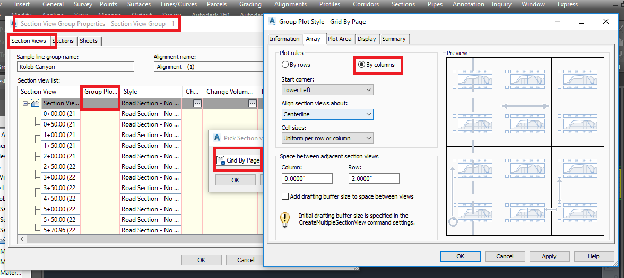Click Cancel in Group Plot Style dialog
This screenshot has height=278, width=624.
coord(505,256)
